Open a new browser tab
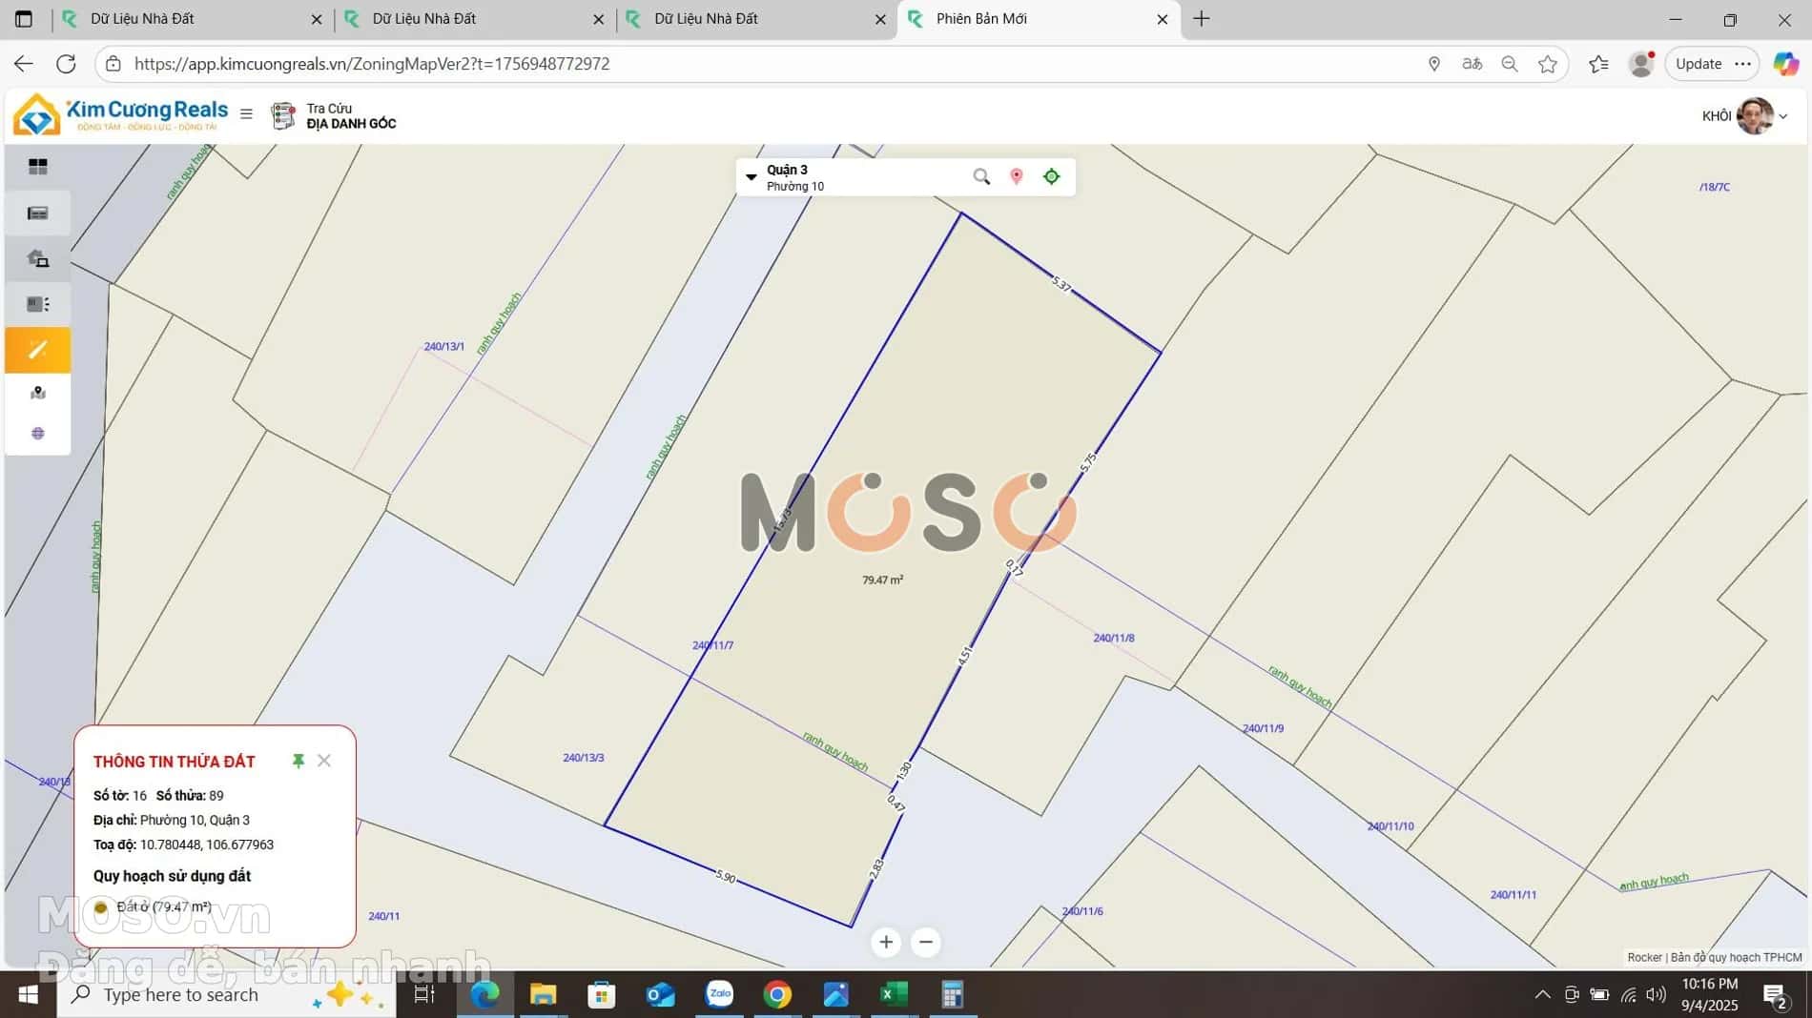 (x=1202, y=19)
